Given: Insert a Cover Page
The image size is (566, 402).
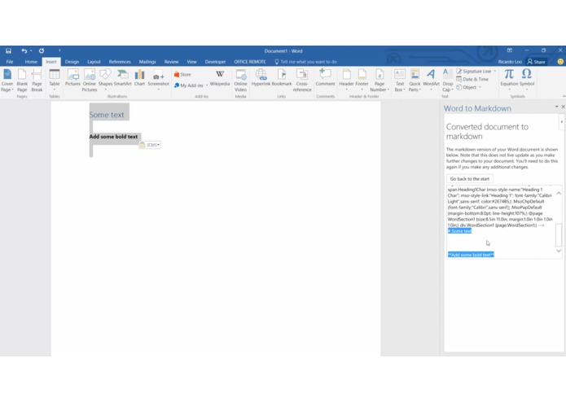Looking at the screenshot, I should point(7,81).
